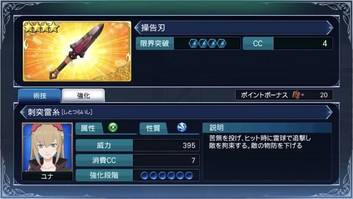Image resolution: width=353 pixels, height=199 pixels.
Task: Click the 説明 description panel header
Action: pos(267,128)
